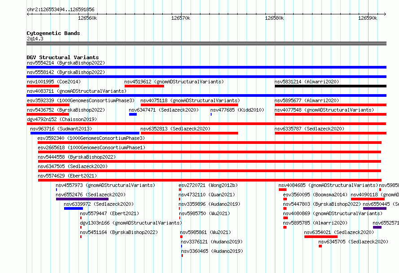Open variant nsv5554214 (ByrskaBishop2022) label

click(66, 63)
